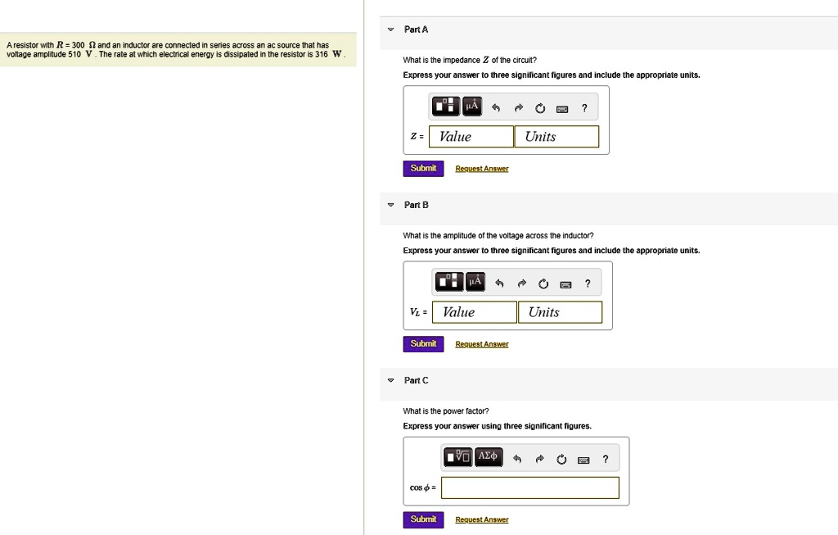Open the Greek symbols menu in Part C

point(488,457)
